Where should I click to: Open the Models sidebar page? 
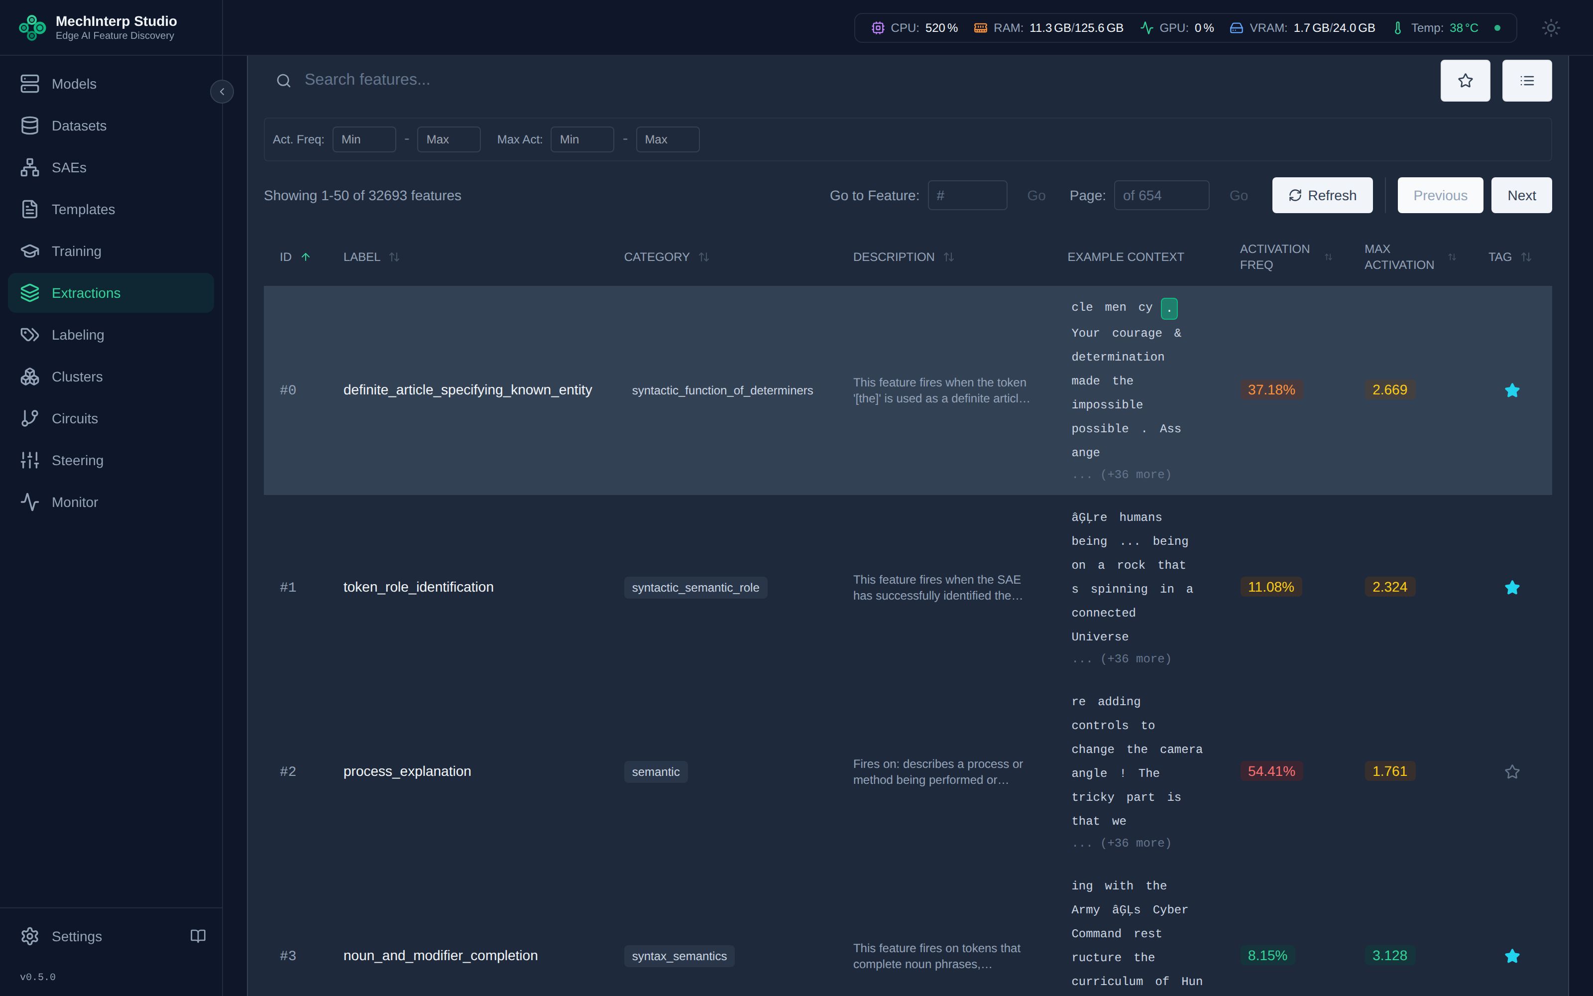(111, 84)
